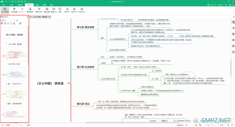Select the node 第七章·男女有别

(x=85, y=27)
